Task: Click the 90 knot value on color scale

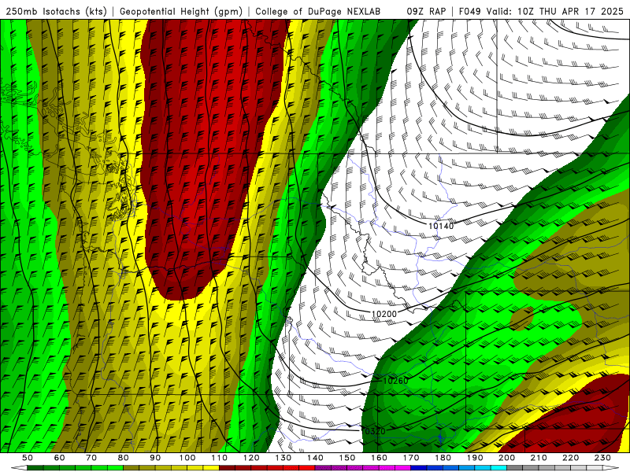Action: coord(155,458)
